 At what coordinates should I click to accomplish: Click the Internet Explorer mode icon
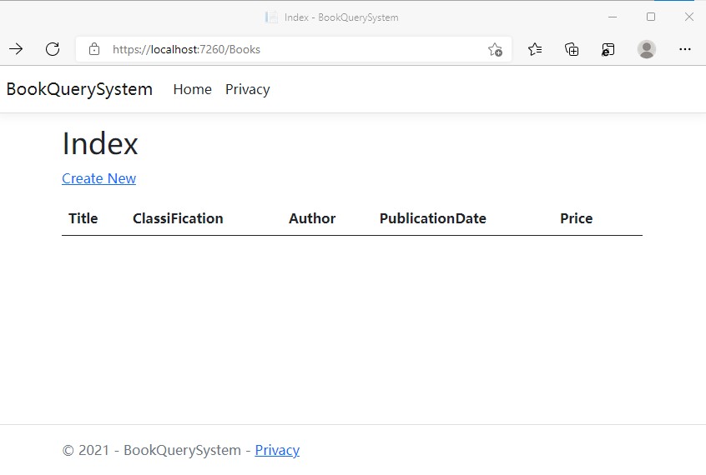tap(608, 49)
